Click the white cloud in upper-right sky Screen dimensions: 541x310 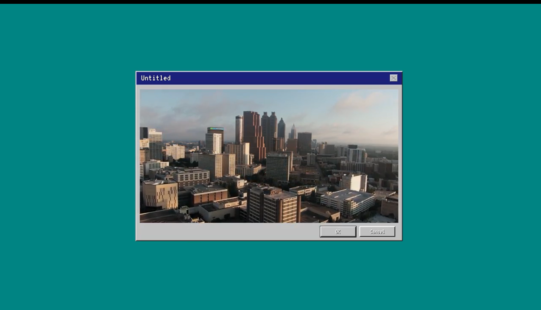[358, 102]
